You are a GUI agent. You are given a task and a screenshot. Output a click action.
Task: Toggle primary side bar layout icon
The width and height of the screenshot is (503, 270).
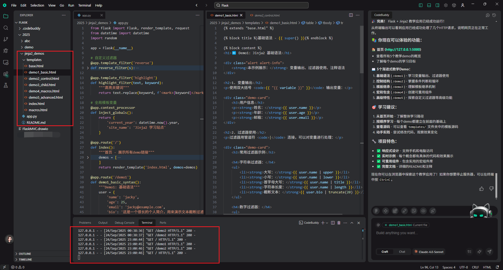[420, 5]
